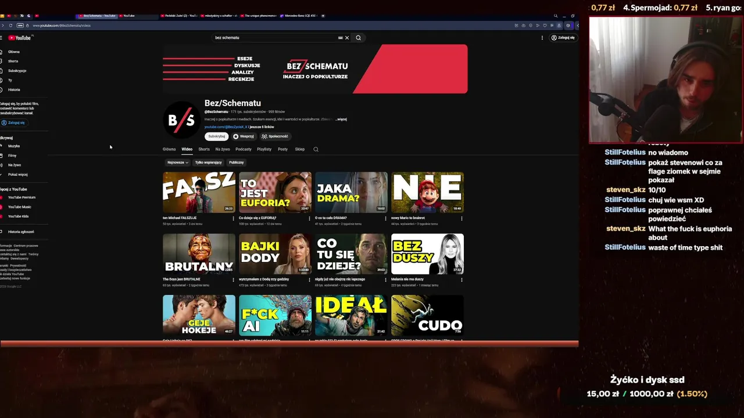Click the Wesprzyj button with star icon
This screenshot has width=744, height=418.
(x=244, y=136)
